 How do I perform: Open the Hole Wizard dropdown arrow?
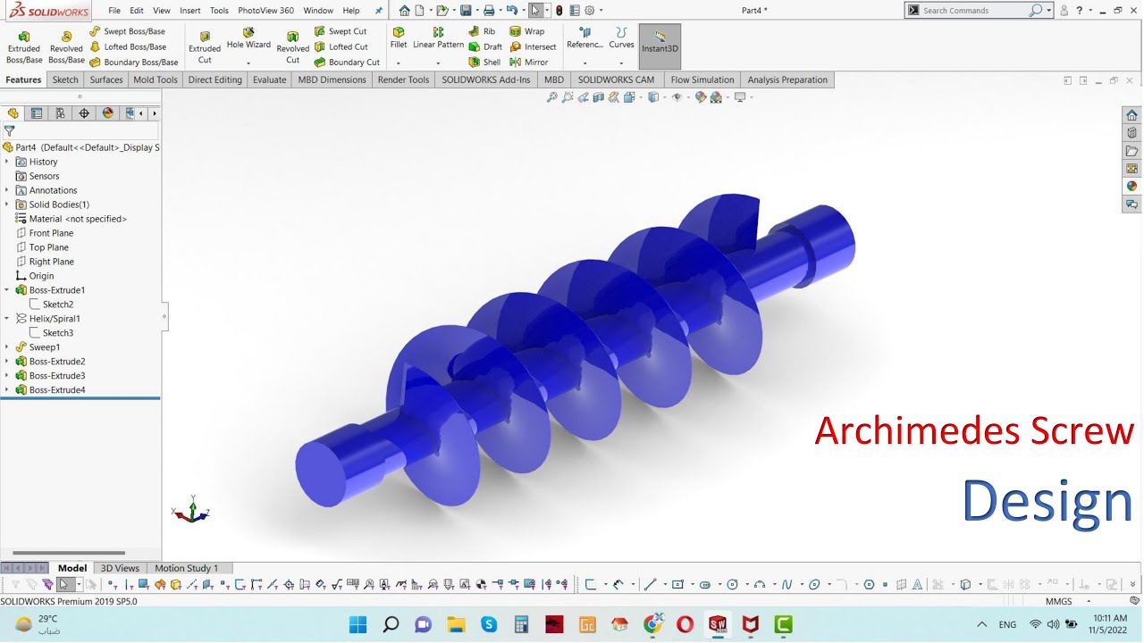tap(248, 63)
